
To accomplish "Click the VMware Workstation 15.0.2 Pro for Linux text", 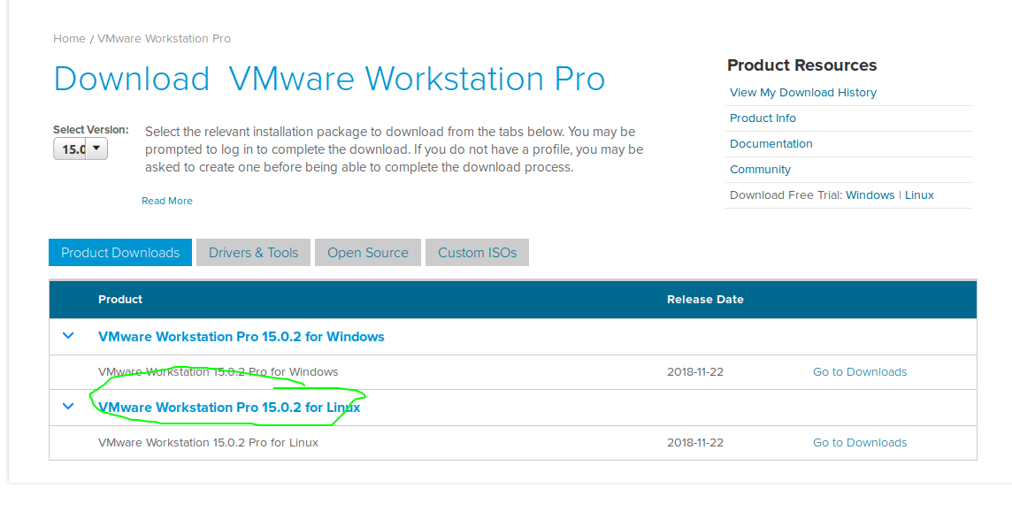I will 208,443.
